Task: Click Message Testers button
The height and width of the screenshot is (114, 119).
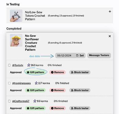Action: 99,55
